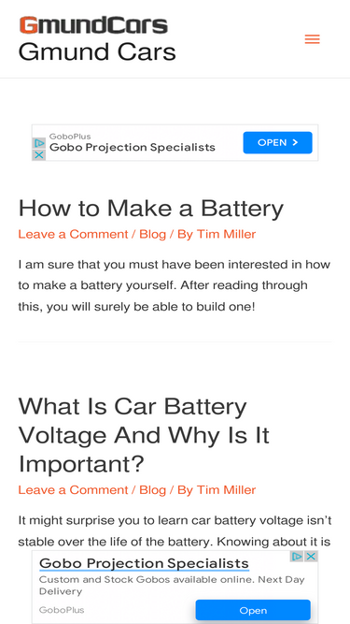The width and height of the screenshot is (350, 624).
Task: Click the GmundCars logo image
Action: coord(93,24)
